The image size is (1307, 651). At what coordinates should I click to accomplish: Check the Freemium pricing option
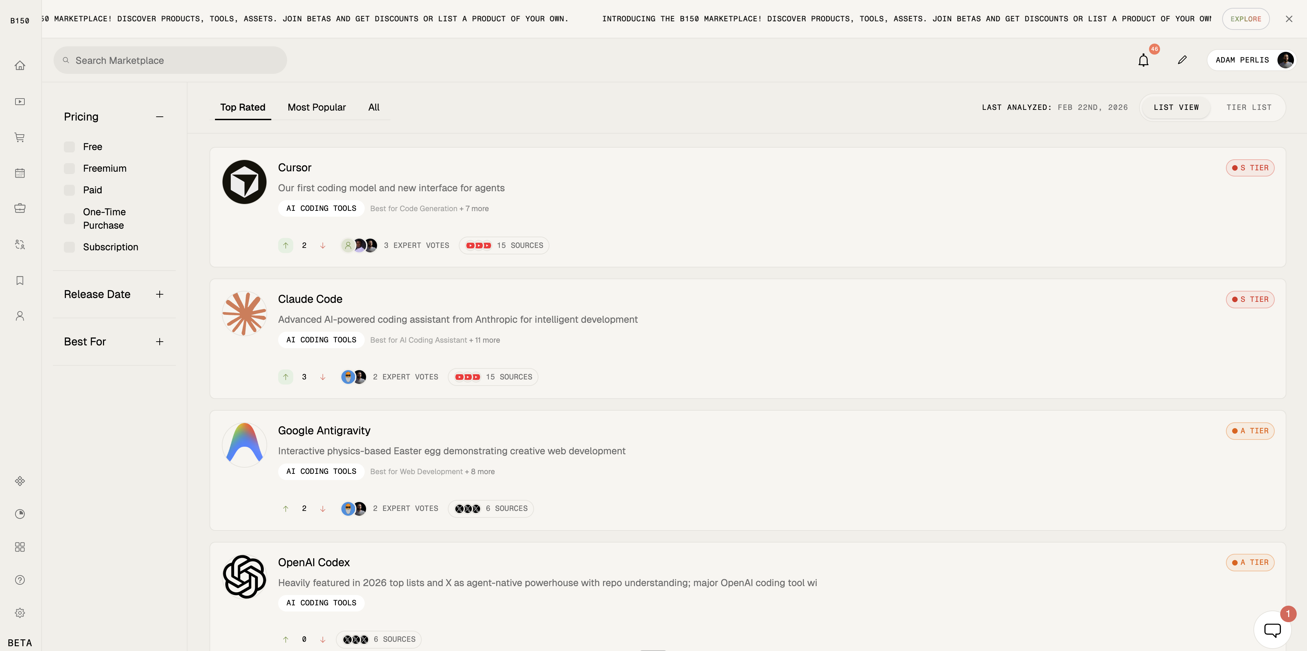(69, 168)
